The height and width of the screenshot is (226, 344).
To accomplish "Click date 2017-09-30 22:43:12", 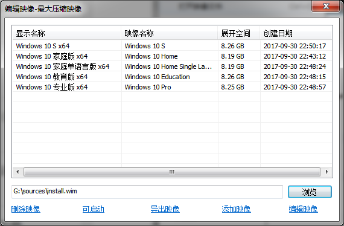I will (295, 56).
